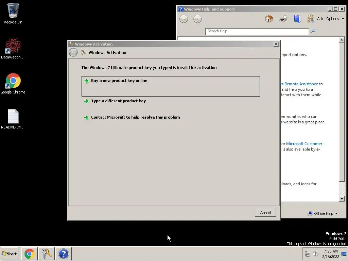
Task: Minimize the Windows Help and Support window
Action: (330, 9)
